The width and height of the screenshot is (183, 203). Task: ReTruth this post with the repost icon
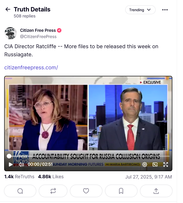[x=53, y=191]
